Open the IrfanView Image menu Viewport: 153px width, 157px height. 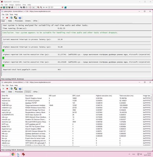(11, 5)
